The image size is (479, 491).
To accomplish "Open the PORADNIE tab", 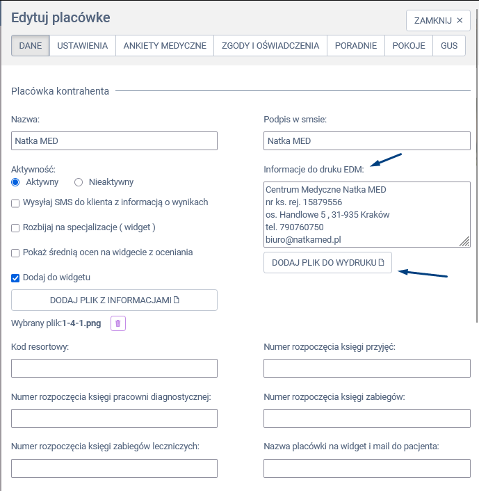I will [356, 46].
